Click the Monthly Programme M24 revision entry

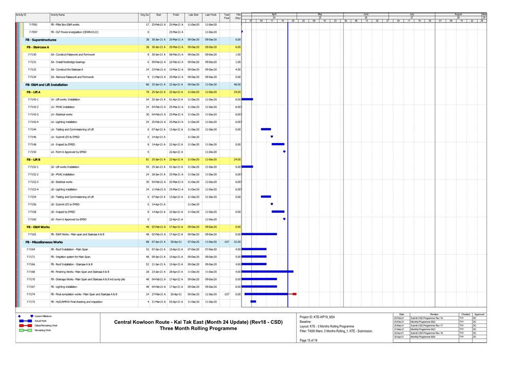423,337
